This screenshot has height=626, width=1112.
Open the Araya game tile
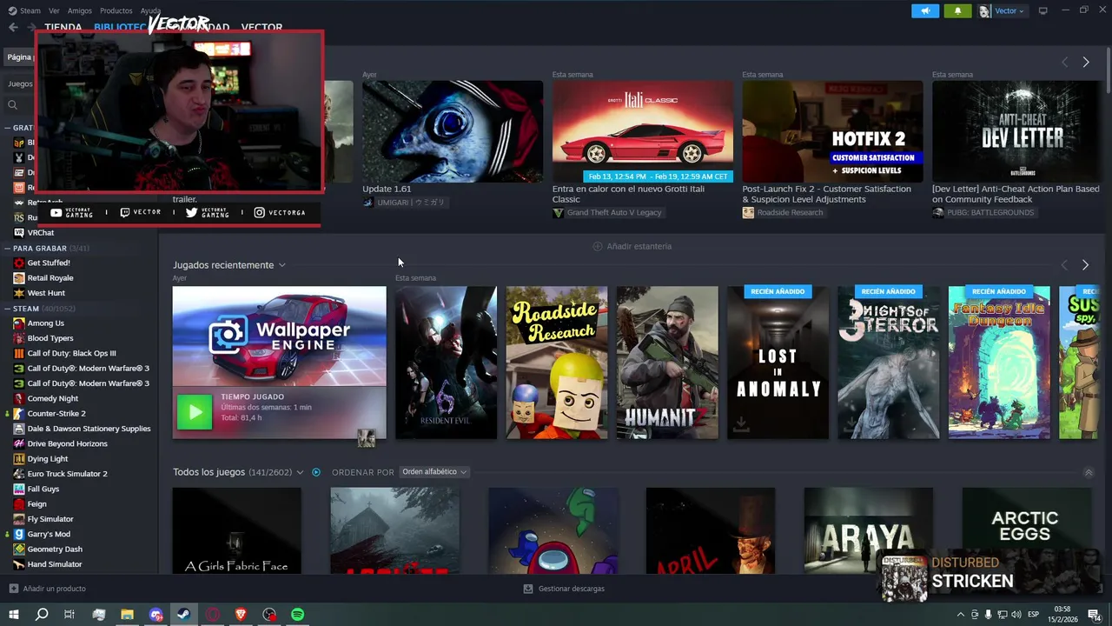coord(868,530)
